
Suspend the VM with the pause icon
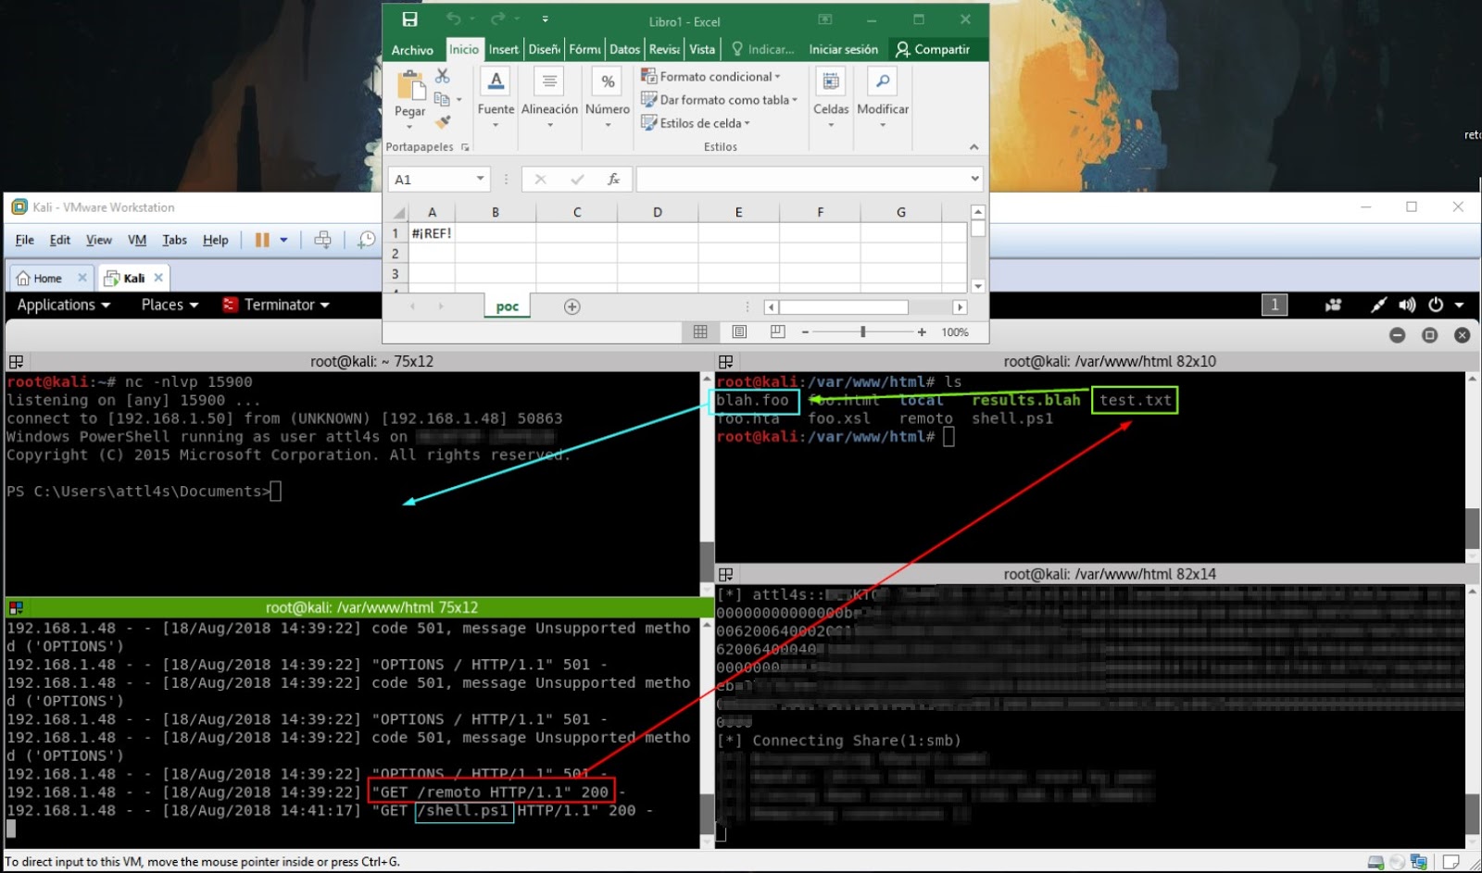point(262,239)
